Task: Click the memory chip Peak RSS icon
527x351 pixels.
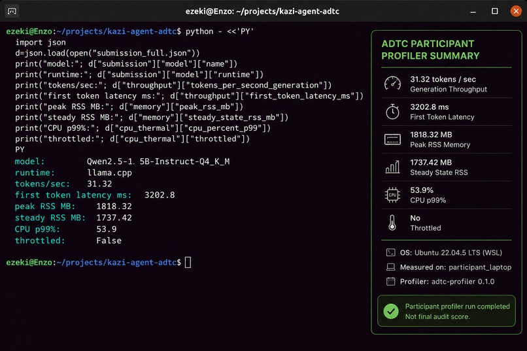Action: 392,139
